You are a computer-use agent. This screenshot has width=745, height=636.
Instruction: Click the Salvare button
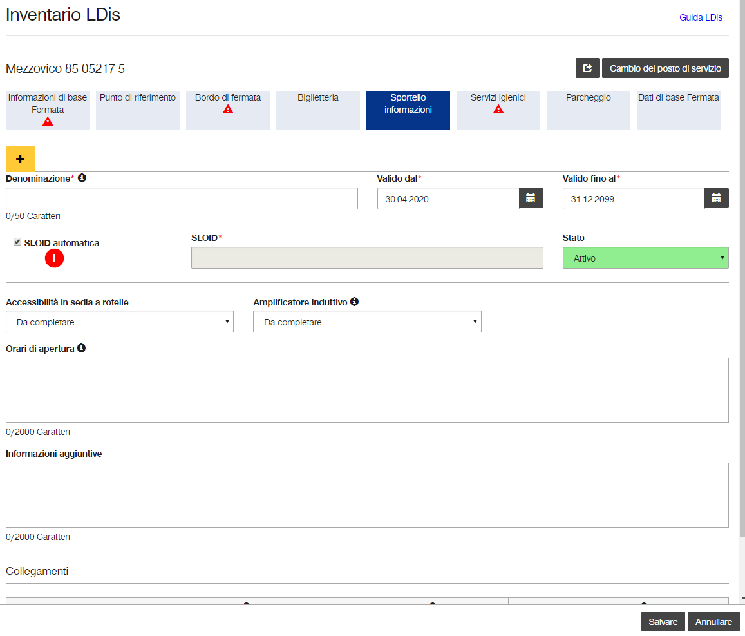pyautogui.click(x=663, y=622)
